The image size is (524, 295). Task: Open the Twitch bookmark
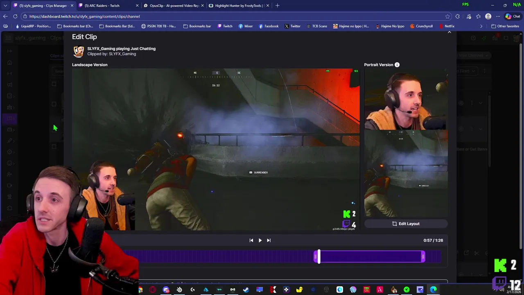[x=225, y=26]
